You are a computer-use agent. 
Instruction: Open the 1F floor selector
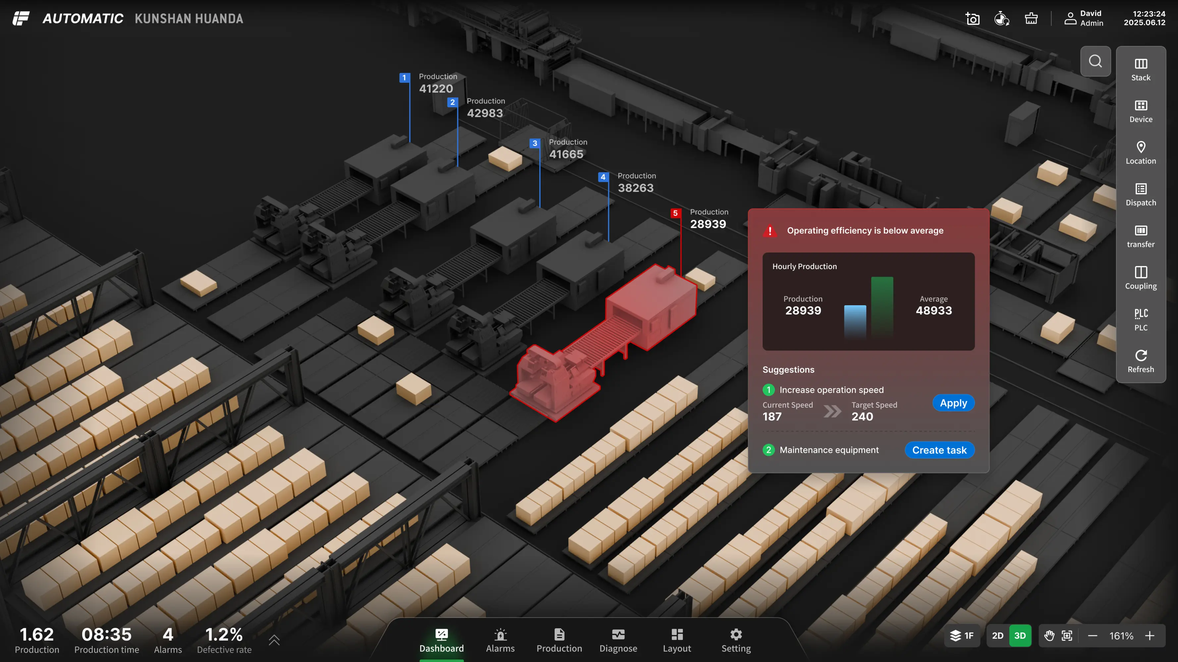tap(962, 636)
